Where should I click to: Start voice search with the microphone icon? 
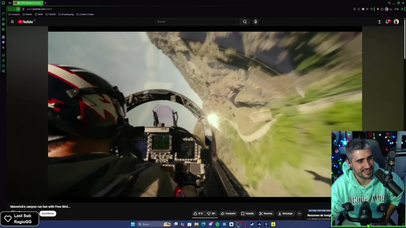click(255, 22)
